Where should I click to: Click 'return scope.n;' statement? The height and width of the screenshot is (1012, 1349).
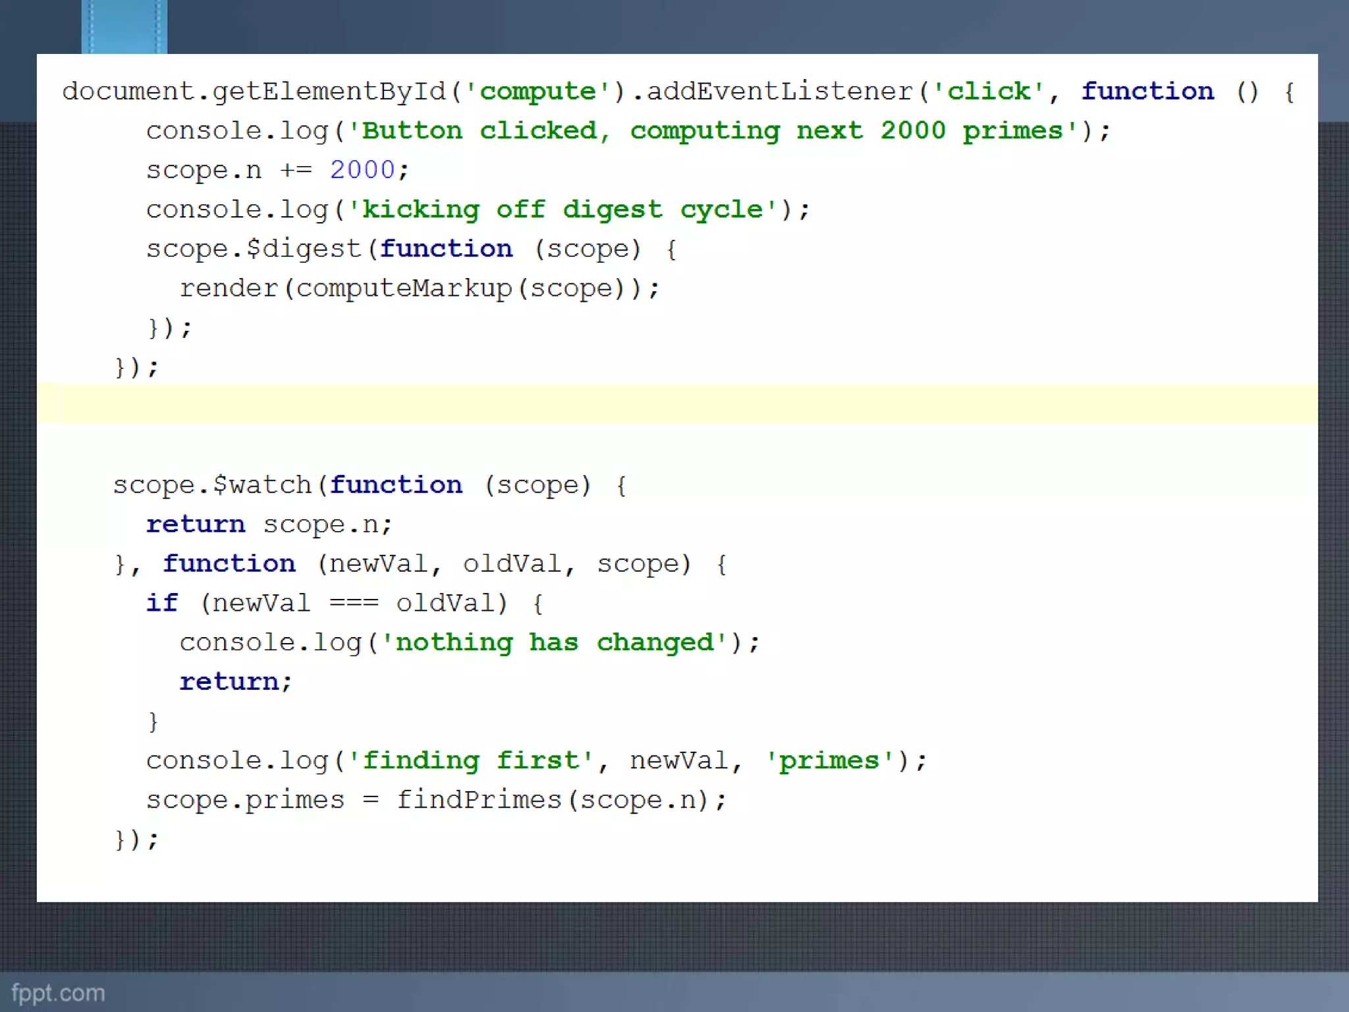[269, 524]
